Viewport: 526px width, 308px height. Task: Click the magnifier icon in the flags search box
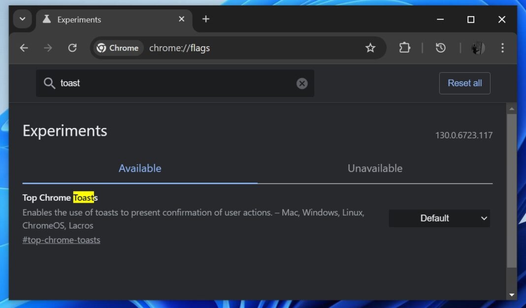[x=49, y=83]
